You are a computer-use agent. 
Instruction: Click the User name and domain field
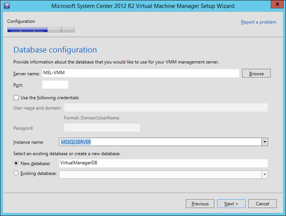click(x=166, y=107)
